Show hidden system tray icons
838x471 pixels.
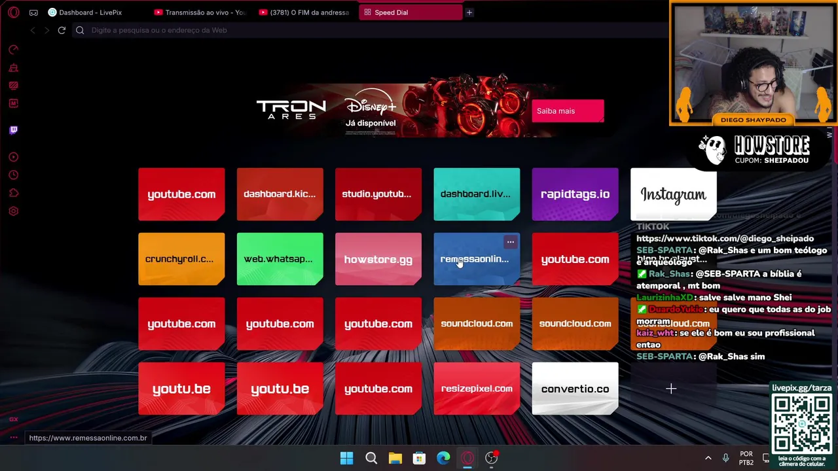coord(708,458)
